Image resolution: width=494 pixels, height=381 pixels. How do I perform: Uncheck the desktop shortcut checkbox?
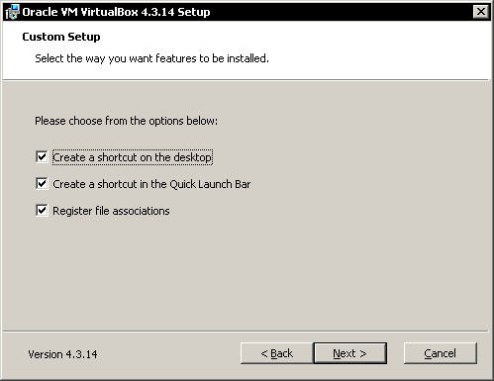[42, 157]
